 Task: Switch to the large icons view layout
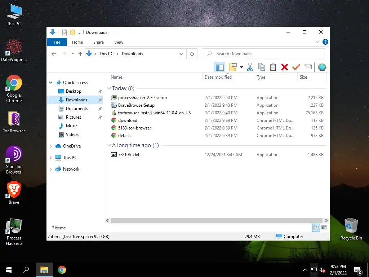(324, 228)
